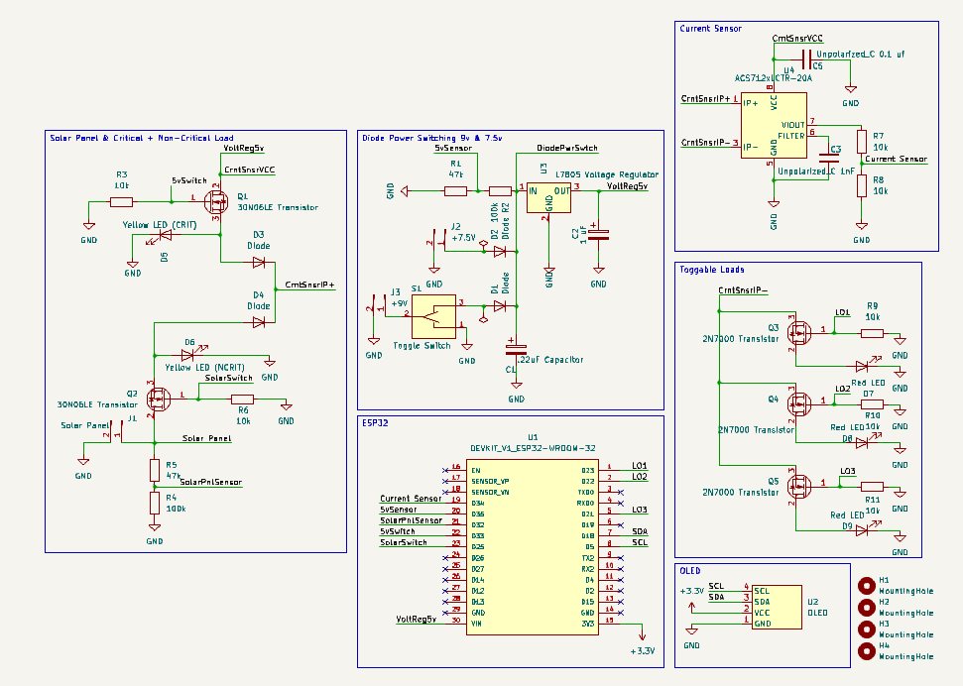The width and height of the screenshot is (963, 686).
Task: Click the Q3 2N7000 transistor symbol
Action: [798, 333]
